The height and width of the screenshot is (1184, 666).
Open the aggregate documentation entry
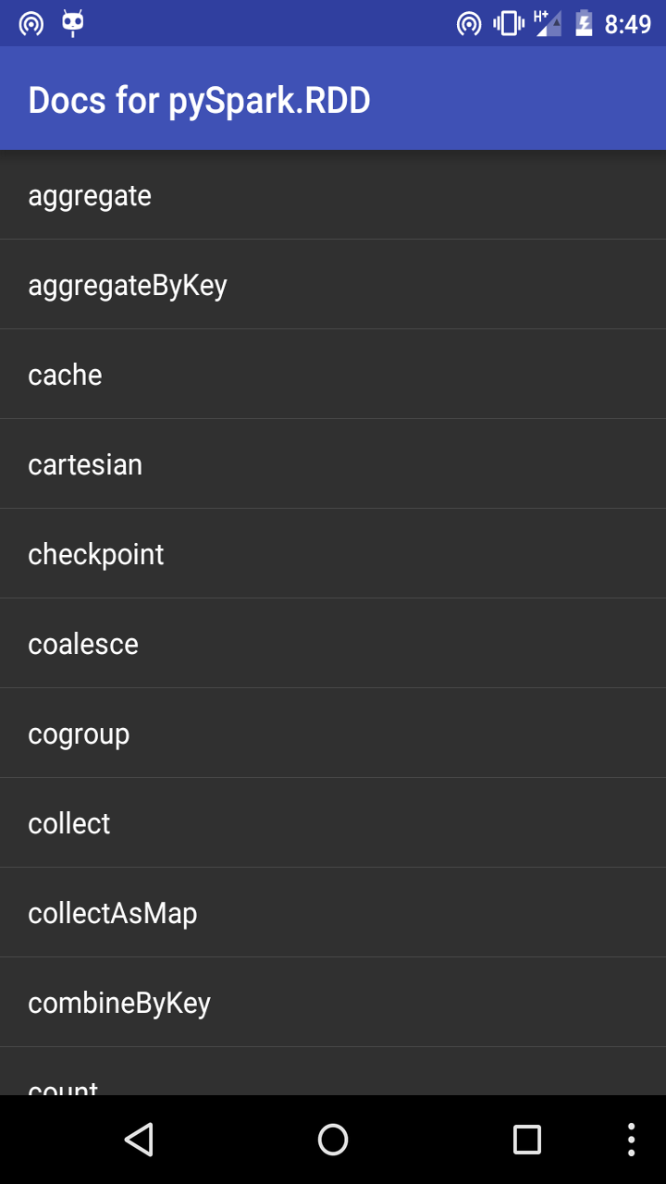click(90, 195)
